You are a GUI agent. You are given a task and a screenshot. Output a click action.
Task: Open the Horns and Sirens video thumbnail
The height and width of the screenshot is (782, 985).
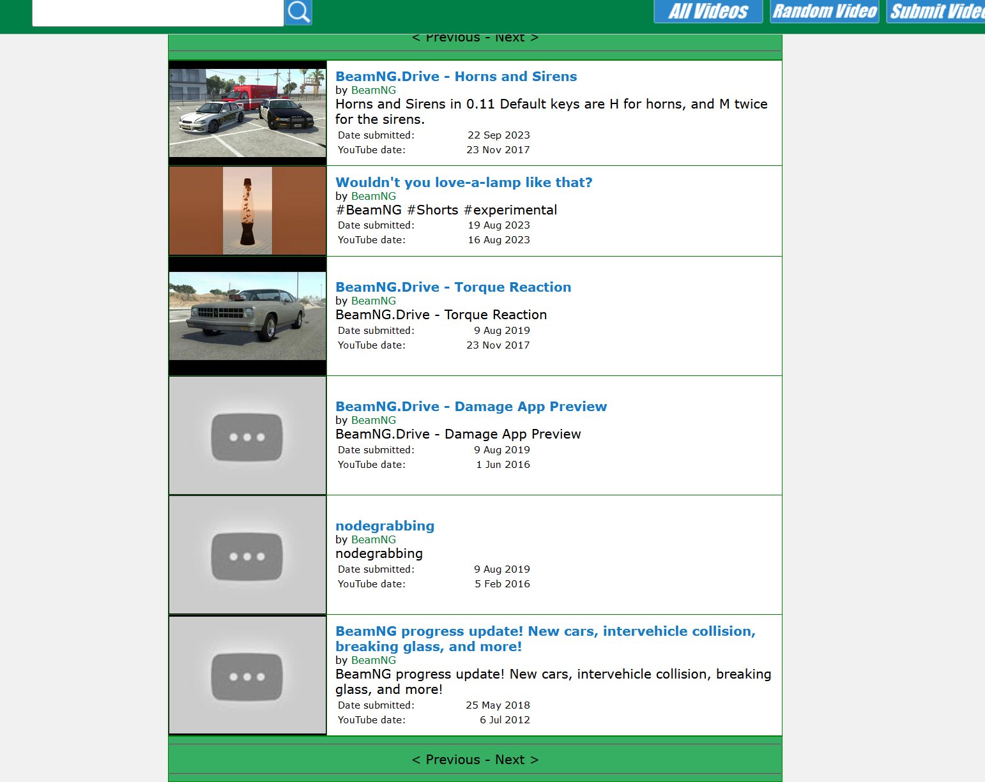pyautogui.click(x=248, y=113)
